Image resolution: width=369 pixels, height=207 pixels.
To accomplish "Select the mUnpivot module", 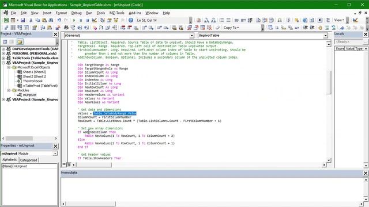I will pos(29,95).
